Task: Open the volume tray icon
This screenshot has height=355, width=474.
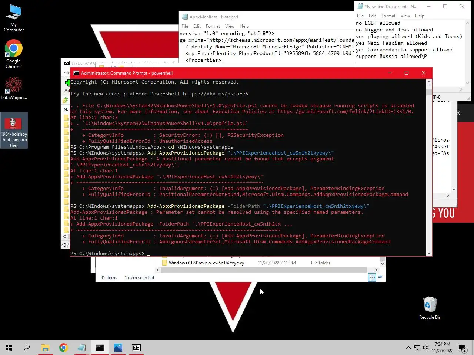Action: (x=426, y=348)
